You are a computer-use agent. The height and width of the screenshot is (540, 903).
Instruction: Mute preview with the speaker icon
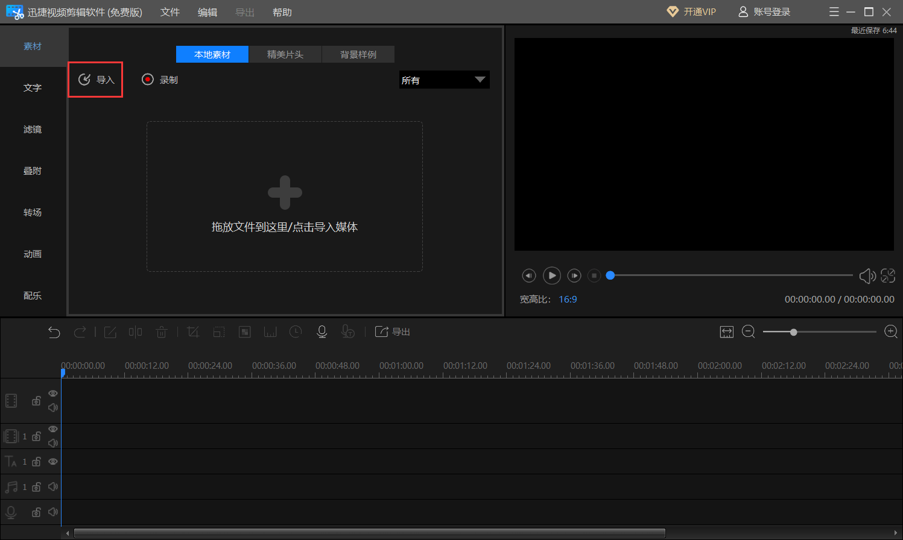[867, 276]
